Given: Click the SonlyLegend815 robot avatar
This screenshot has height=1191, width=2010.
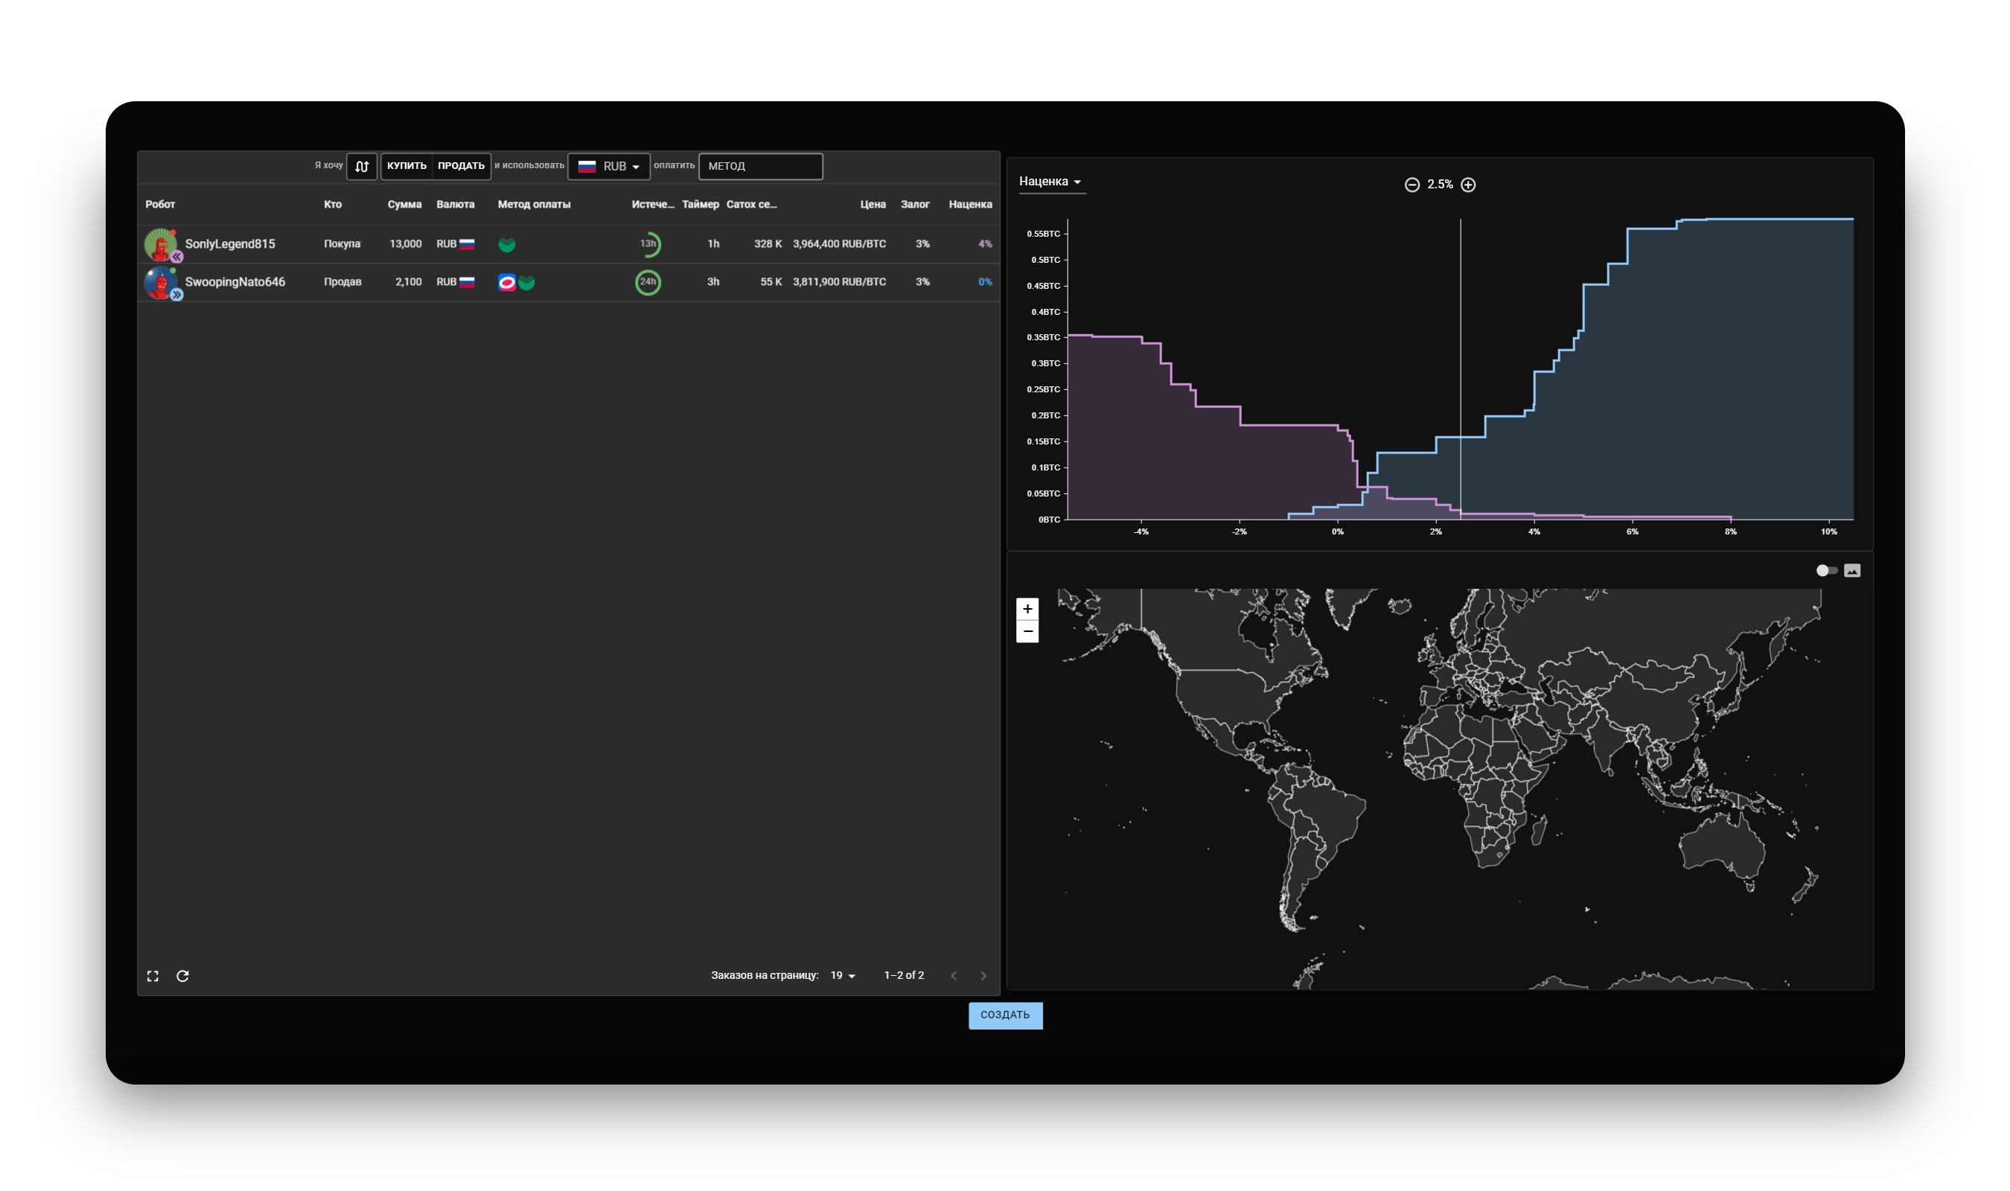Looking at the screenshot, I should 161,244.
